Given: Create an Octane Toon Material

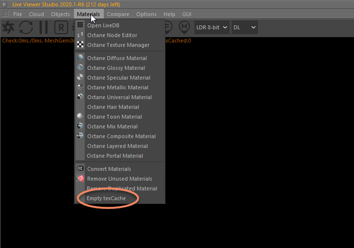Looking at the screenshot, I should click(119, 117).
